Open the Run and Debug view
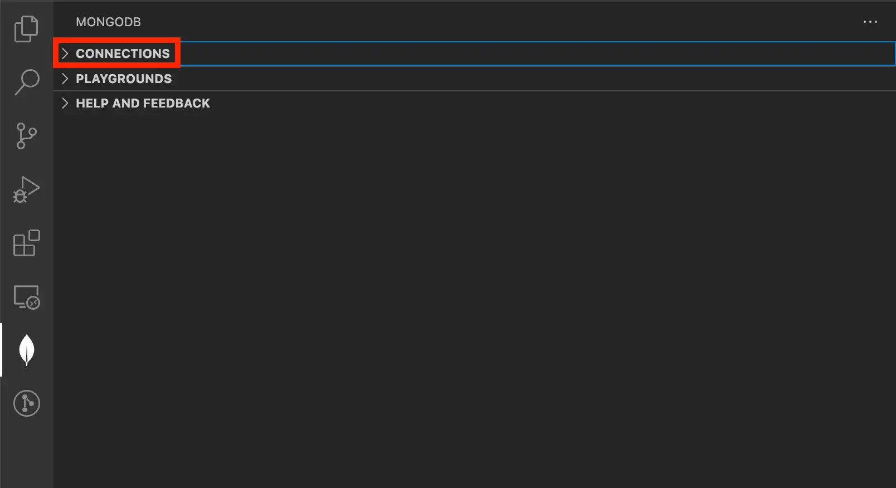Image resolution: width=896 pixels, height=488 pixels. 26,189
